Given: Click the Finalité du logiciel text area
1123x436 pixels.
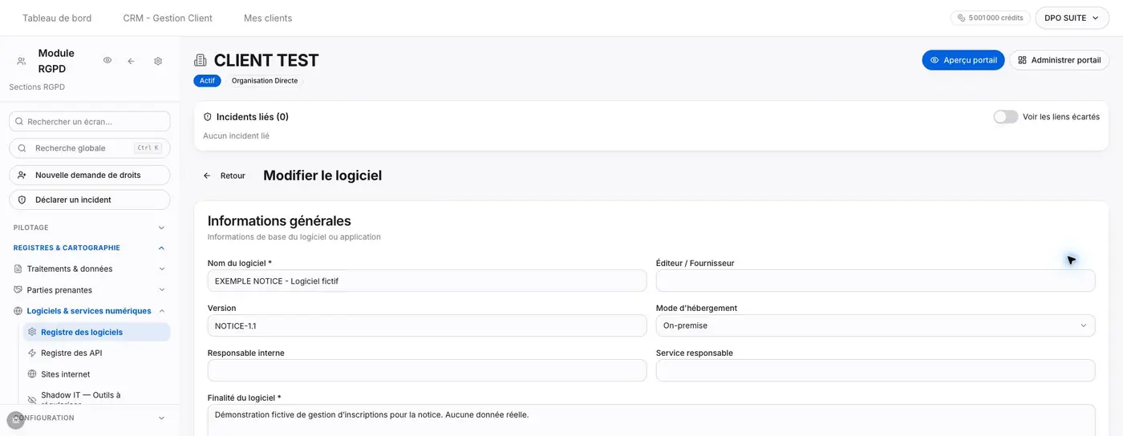Looking at the screenshot, I should [x=651, y=420].
